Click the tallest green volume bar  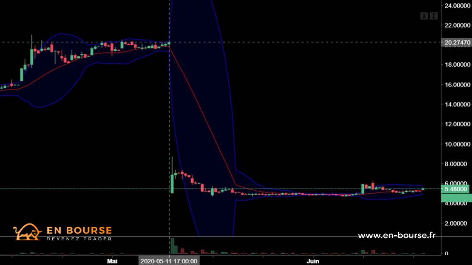[x=172, y=246]
